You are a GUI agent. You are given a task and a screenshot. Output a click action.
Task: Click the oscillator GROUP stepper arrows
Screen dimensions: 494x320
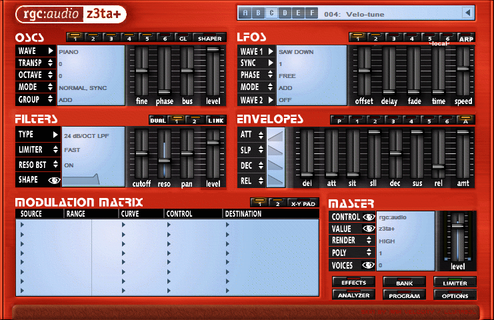[x=51, y=99]
